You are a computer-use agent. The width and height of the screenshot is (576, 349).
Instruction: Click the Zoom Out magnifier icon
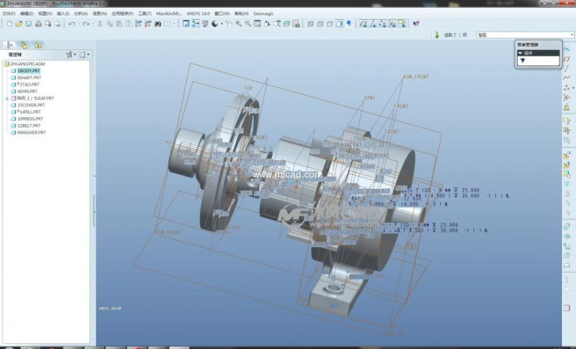[x=248, y=23]
